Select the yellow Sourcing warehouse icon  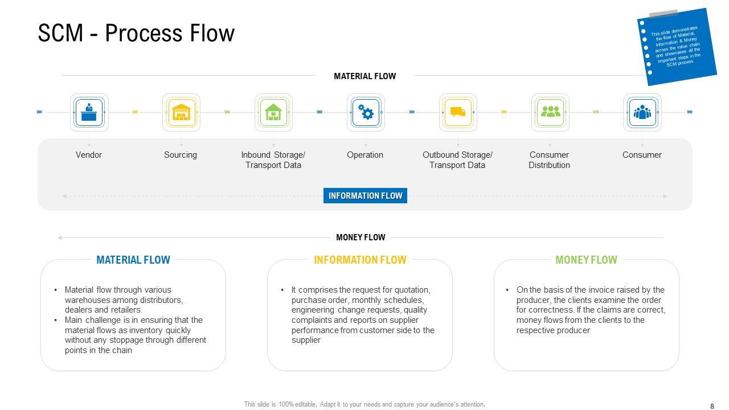click(181, 113)
